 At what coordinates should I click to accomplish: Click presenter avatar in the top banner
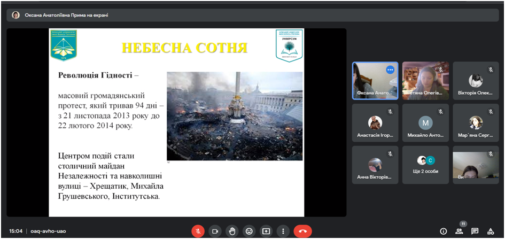tap(16, 15)
